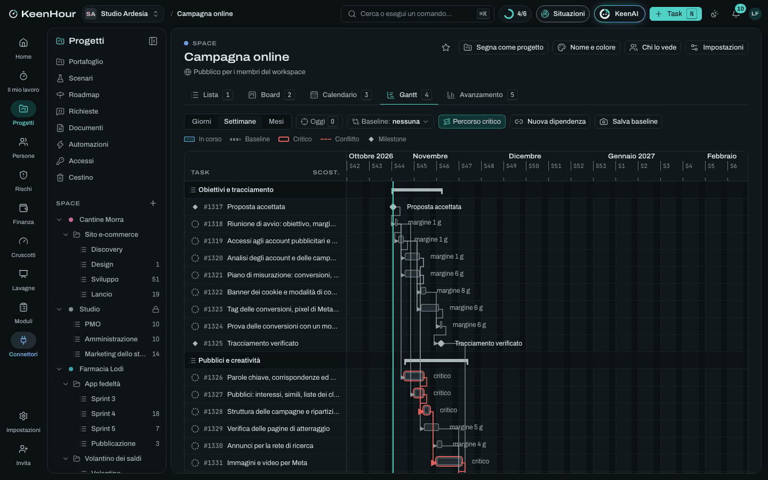Switch timeline scale to Mesi
The height and width of the screenshot is (480, 768).
276,122
